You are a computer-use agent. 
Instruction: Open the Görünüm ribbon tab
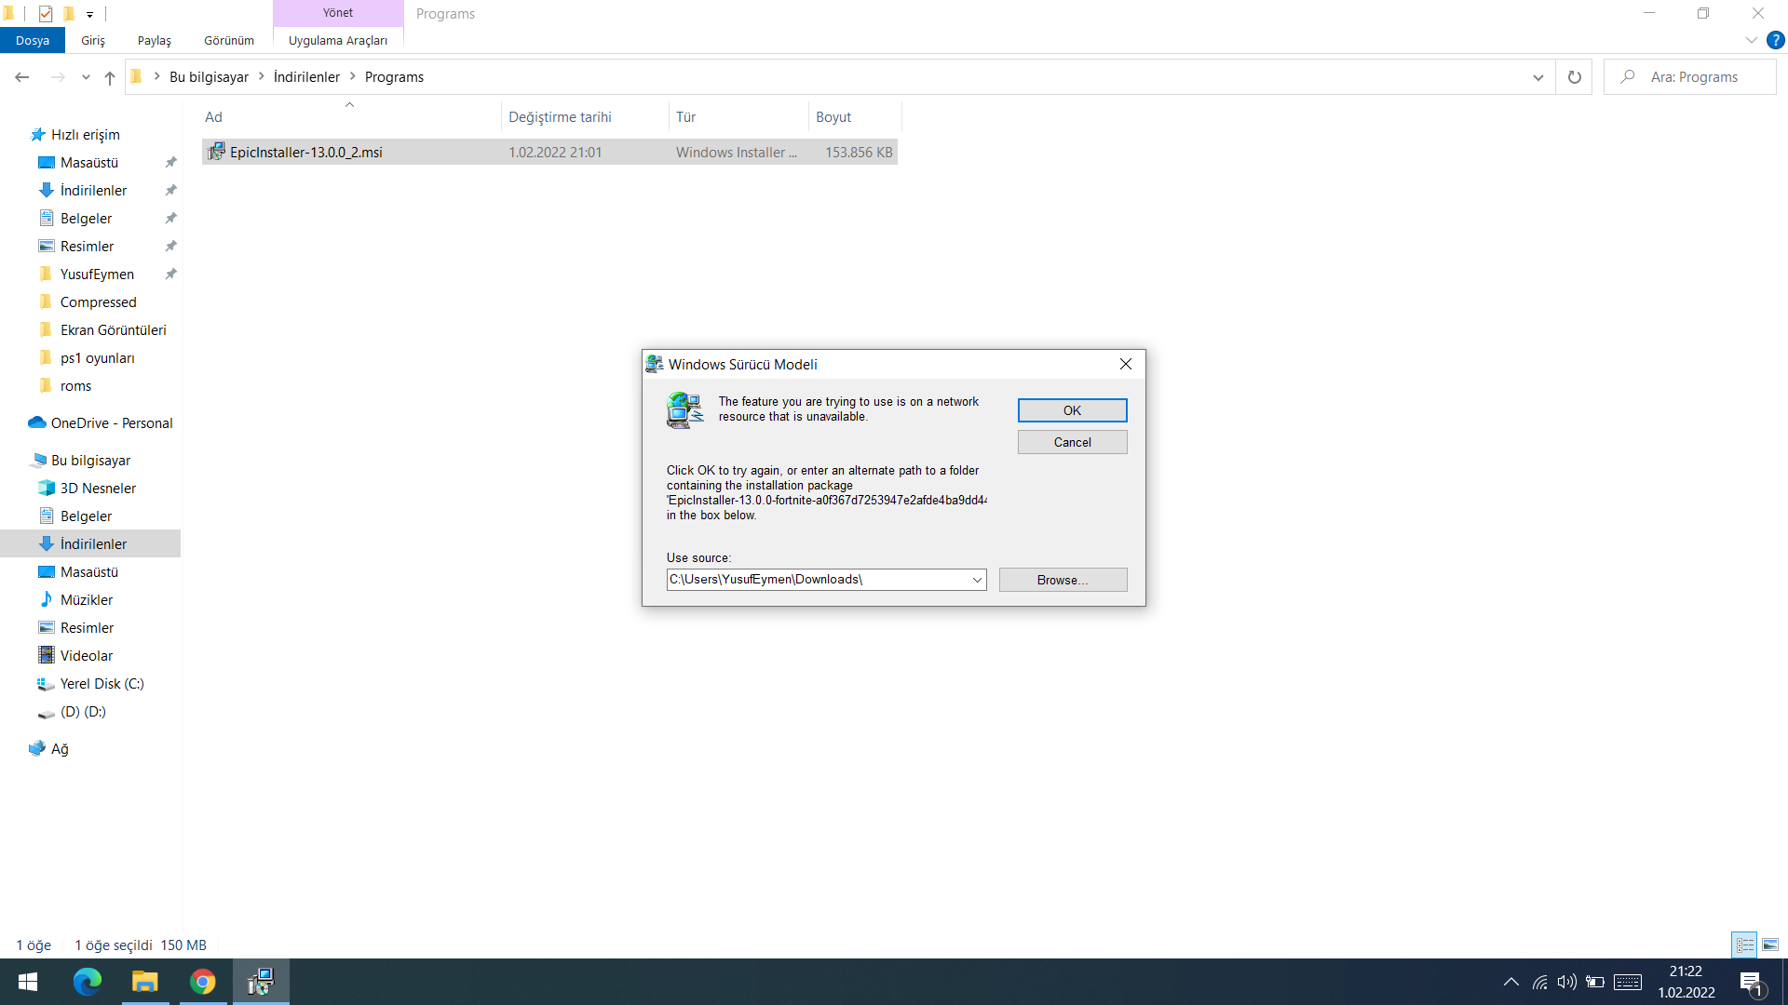[x=229, y=40]
